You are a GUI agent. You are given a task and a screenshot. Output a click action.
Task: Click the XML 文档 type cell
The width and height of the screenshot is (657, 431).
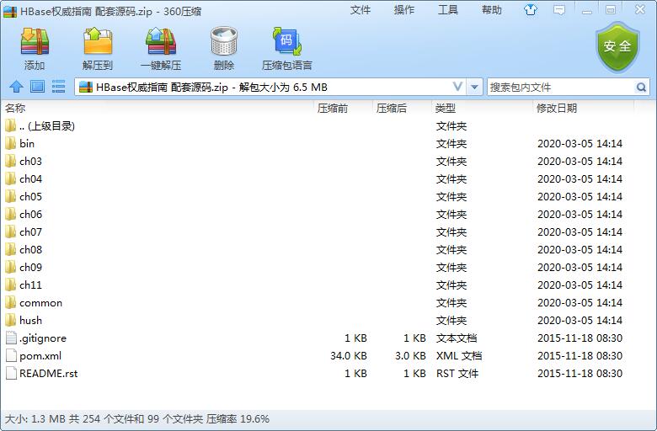coord(459,355)
